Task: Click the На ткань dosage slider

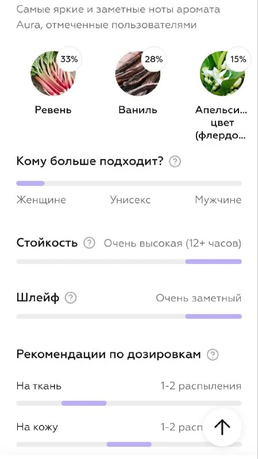Action: [129, 403]
